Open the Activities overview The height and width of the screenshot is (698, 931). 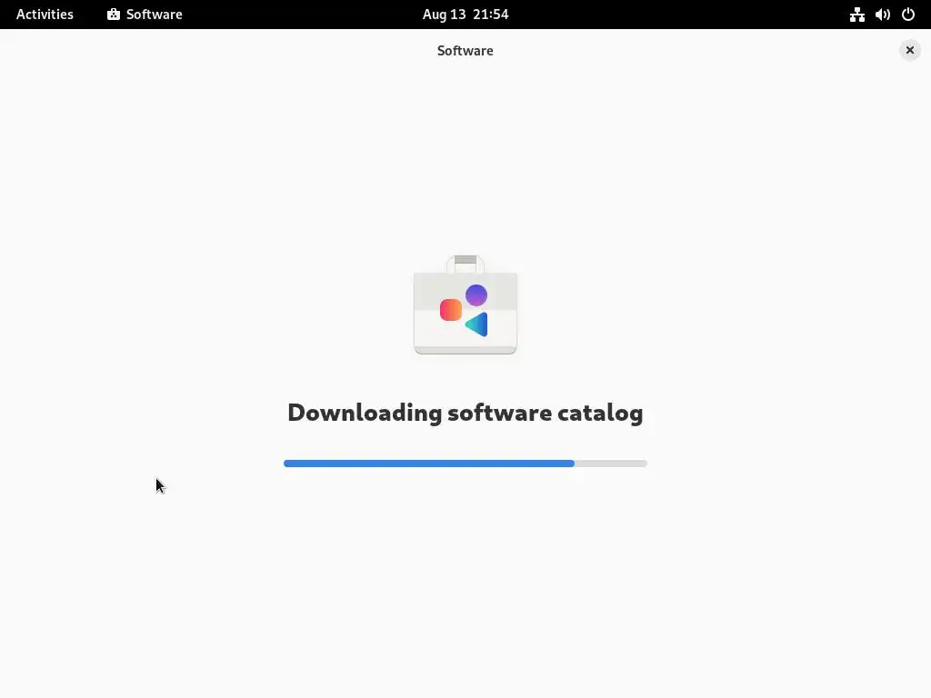[45, 15]
